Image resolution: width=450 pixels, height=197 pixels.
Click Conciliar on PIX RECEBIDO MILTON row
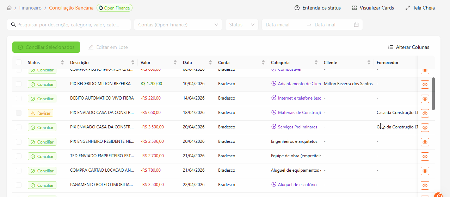point(42,84)
